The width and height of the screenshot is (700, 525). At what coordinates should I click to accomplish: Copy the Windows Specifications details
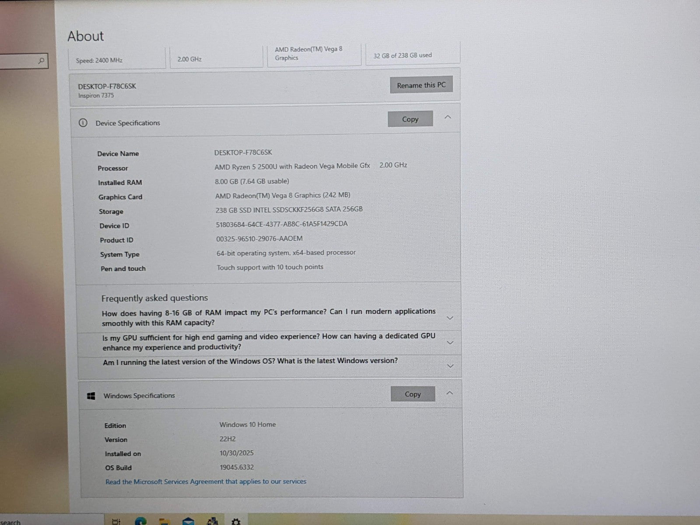(413, 394)
